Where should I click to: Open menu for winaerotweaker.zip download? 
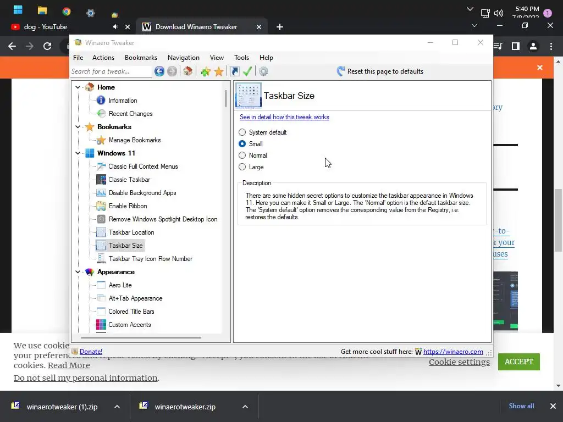point(245,407)
